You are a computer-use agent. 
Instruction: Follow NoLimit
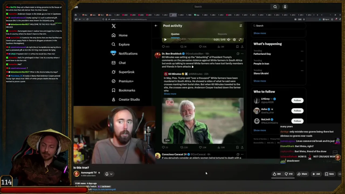click(297, 121)
